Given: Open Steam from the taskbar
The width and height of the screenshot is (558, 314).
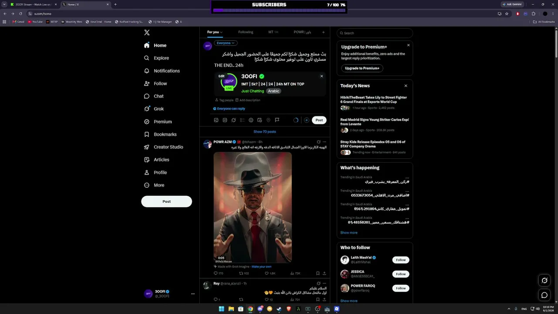Looking at the screenshot, I should coord(279,309).
